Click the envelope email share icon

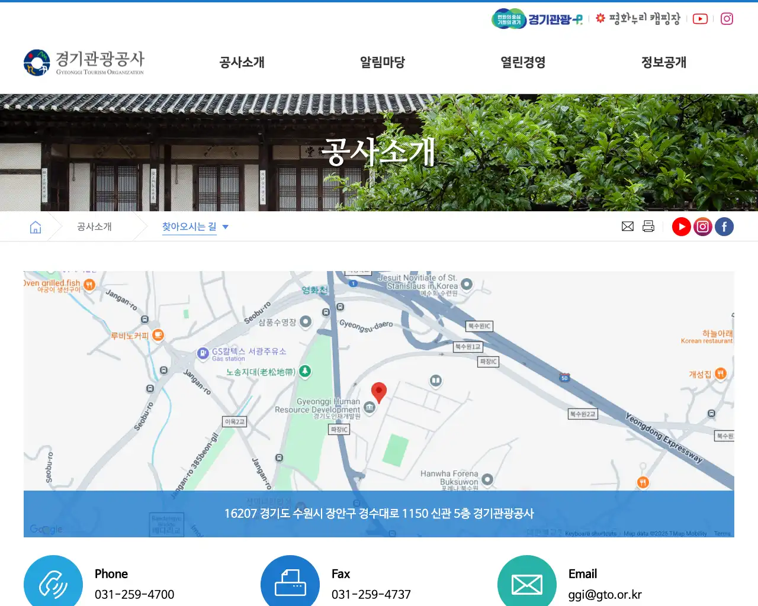(628, 227)
